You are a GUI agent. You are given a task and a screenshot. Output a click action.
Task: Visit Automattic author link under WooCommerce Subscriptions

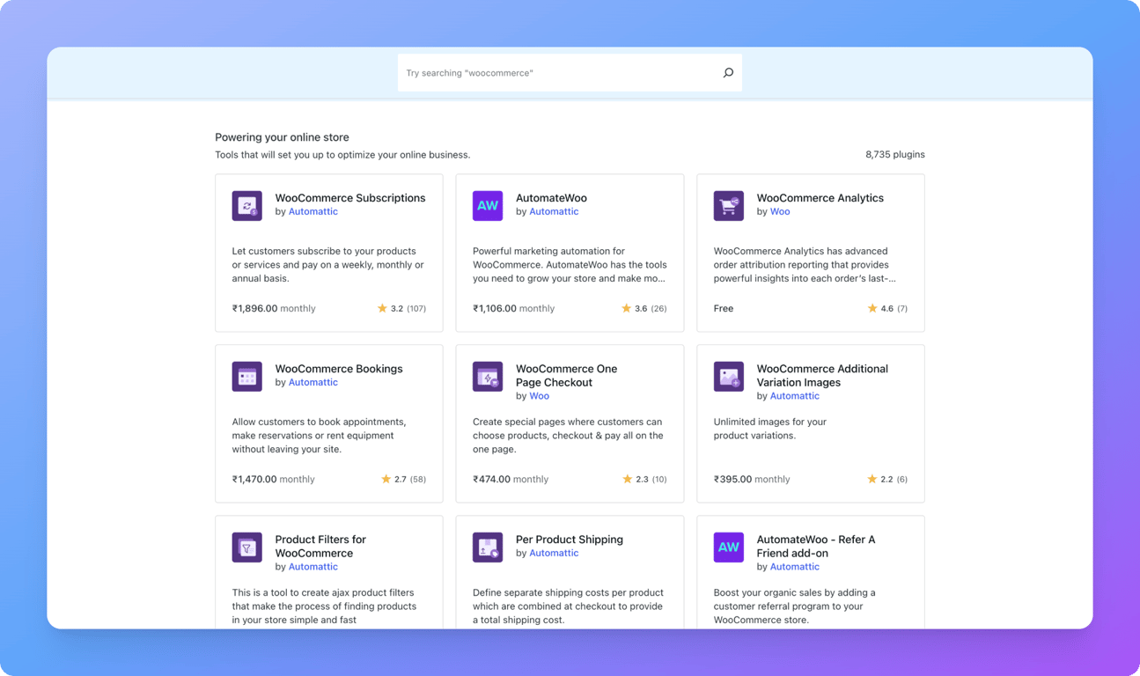click(313, 212)
